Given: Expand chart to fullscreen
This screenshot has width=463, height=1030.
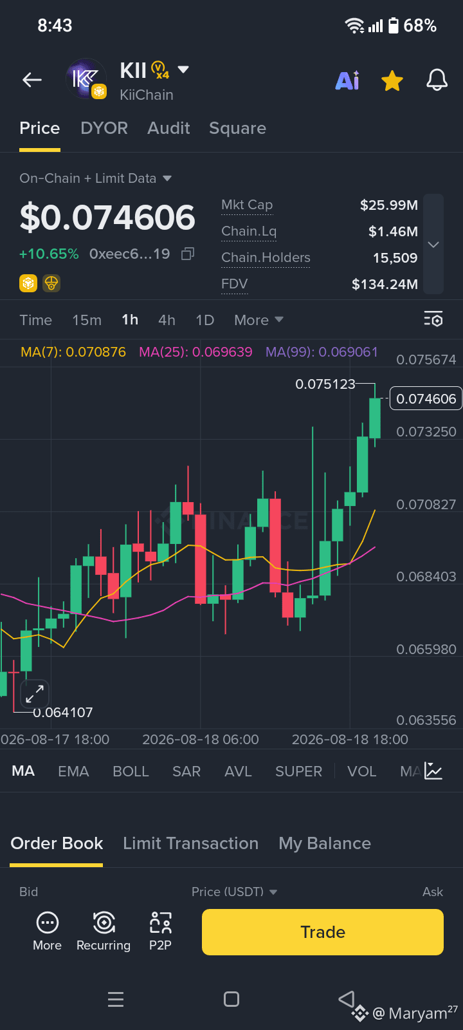Looking at the screenshot, I should 34,694.
